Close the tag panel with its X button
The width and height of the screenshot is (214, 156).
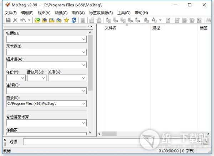[91, 27]
